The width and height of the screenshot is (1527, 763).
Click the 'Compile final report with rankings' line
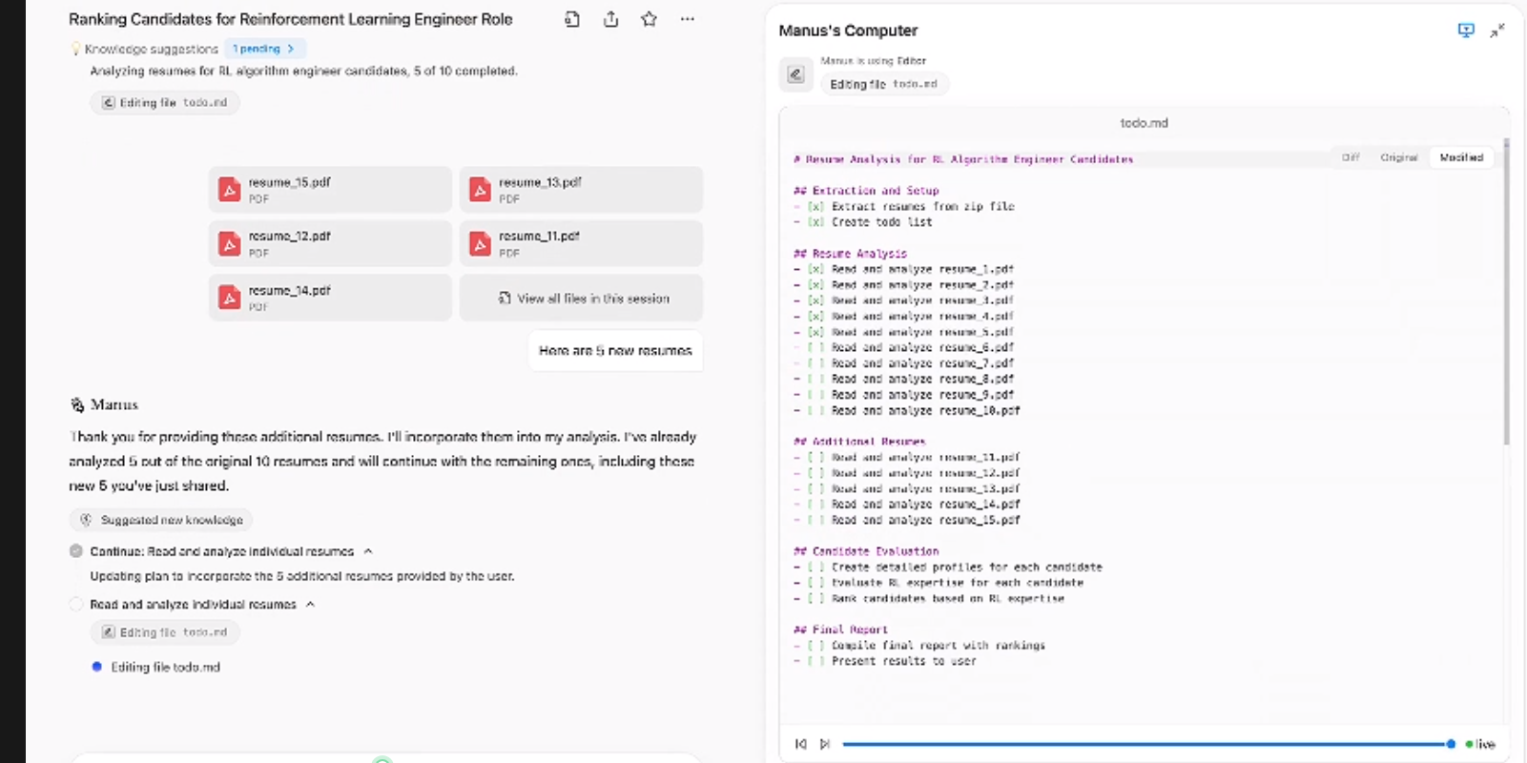pyautogui.click(x=919, y=646)
